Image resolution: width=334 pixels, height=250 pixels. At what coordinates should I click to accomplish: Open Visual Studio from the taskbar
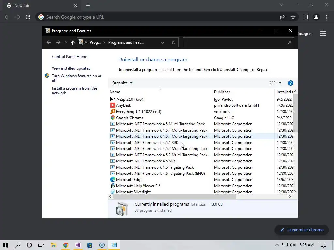(x=78, y=245)
